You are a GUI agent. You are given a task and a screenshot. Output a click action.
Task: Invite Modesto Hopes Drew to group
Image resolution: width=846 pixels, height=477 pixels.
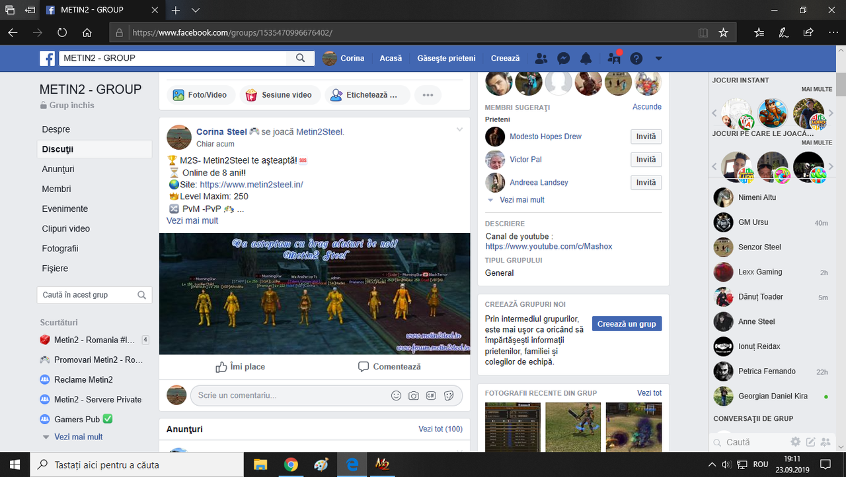point(646,137)
